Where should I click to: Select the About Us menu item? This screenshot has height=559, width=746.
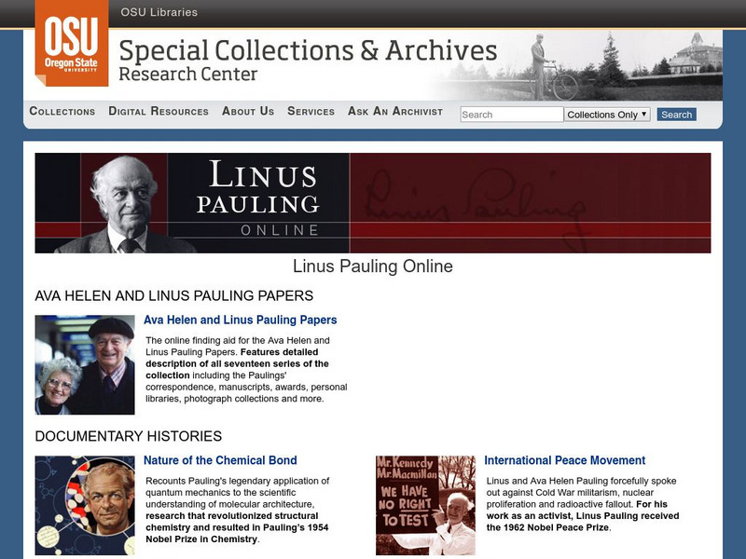pyautogui.click(x=248, y=111)
